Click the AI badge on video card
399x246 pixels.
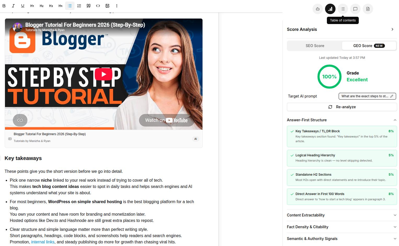(x=195, y=139)
